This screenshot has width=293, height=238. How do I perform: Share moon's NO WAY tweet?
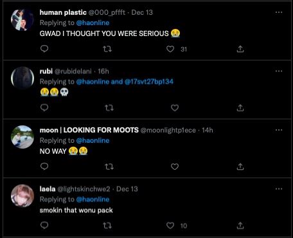[x=240, y=167]
